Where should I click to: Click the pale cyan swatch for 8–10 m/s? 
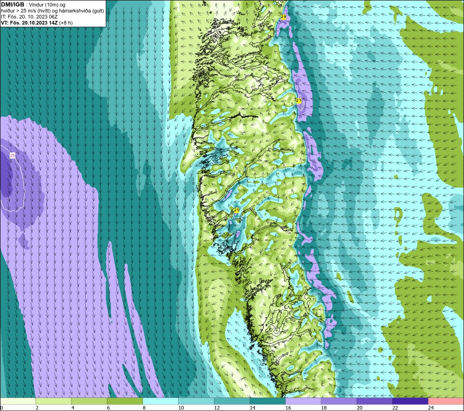[161, 401]
